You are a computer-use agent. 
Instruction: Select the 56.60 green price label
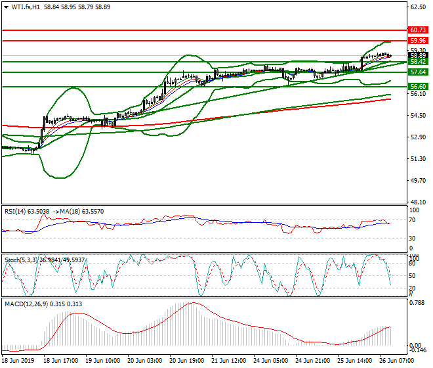(x=418, y=87)
